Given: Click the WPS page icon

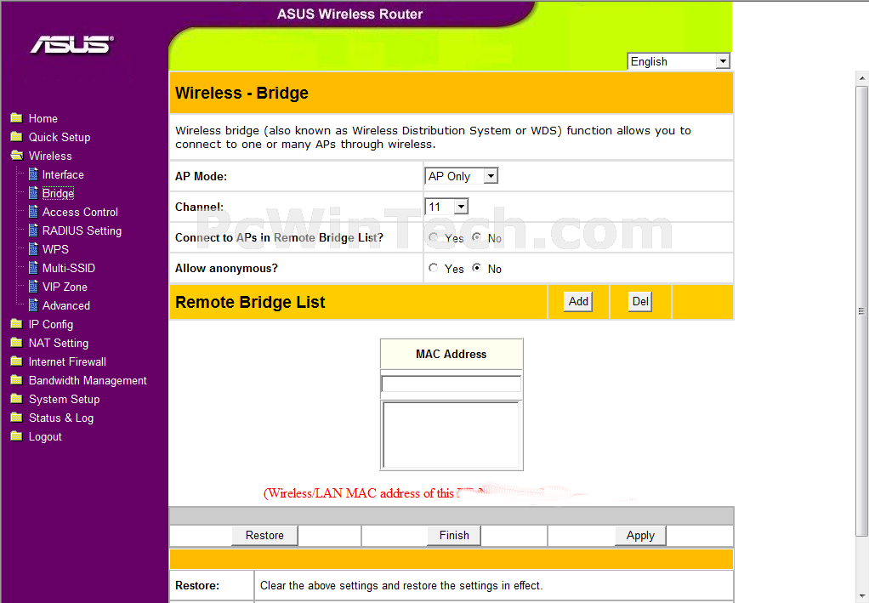Looking at the screenshot, I should click(x=33, y=249).
